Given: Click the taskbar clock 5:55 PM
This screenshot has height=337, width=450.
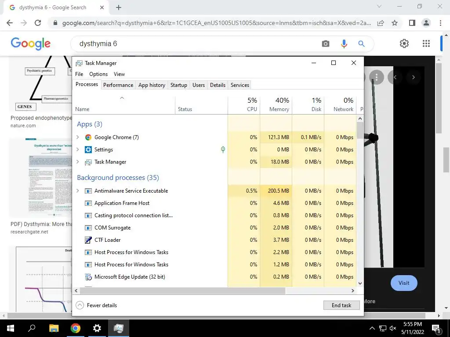Looking at the screenshot, I should pos(413,324).
